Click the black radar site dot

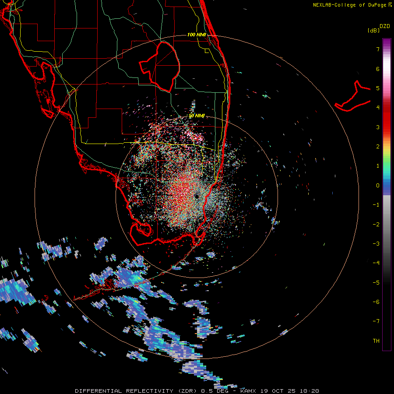197,197
